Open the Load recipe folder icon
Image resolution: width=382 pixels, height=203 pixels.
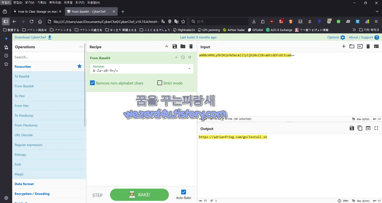[x=183, y=47]
